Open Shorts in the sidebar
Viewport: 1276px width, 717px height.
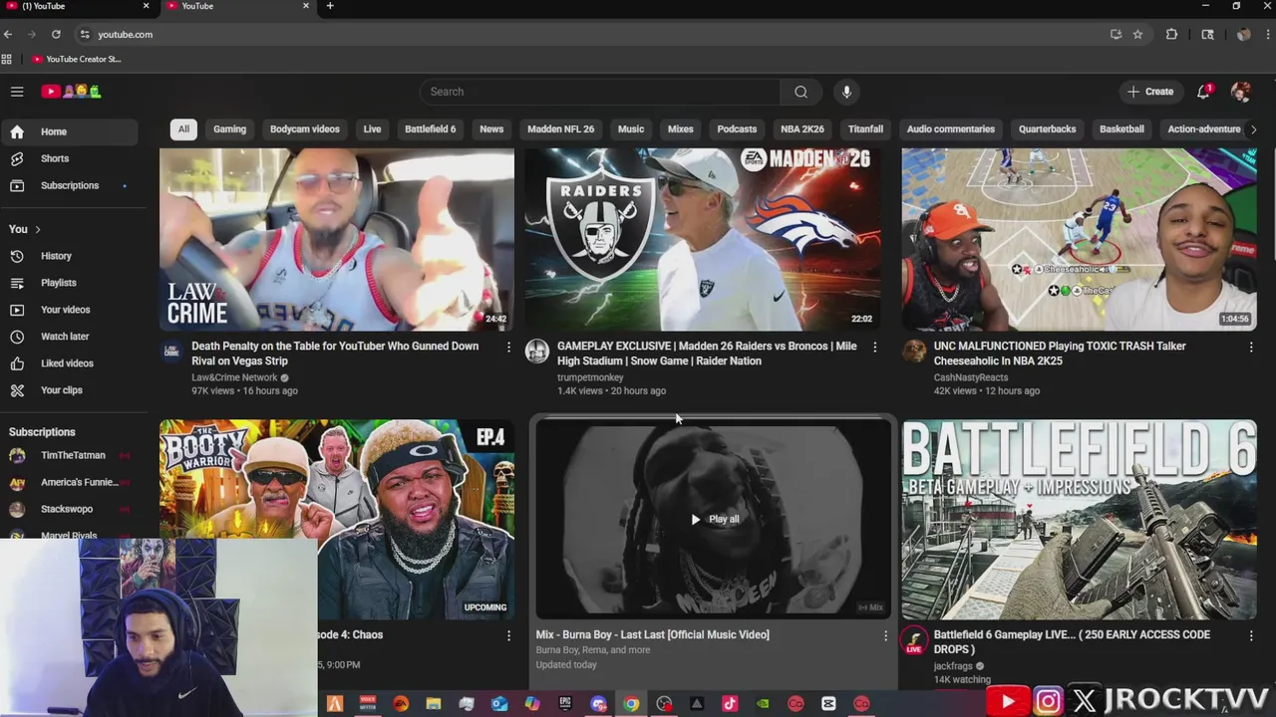click(x=69, y=158)
